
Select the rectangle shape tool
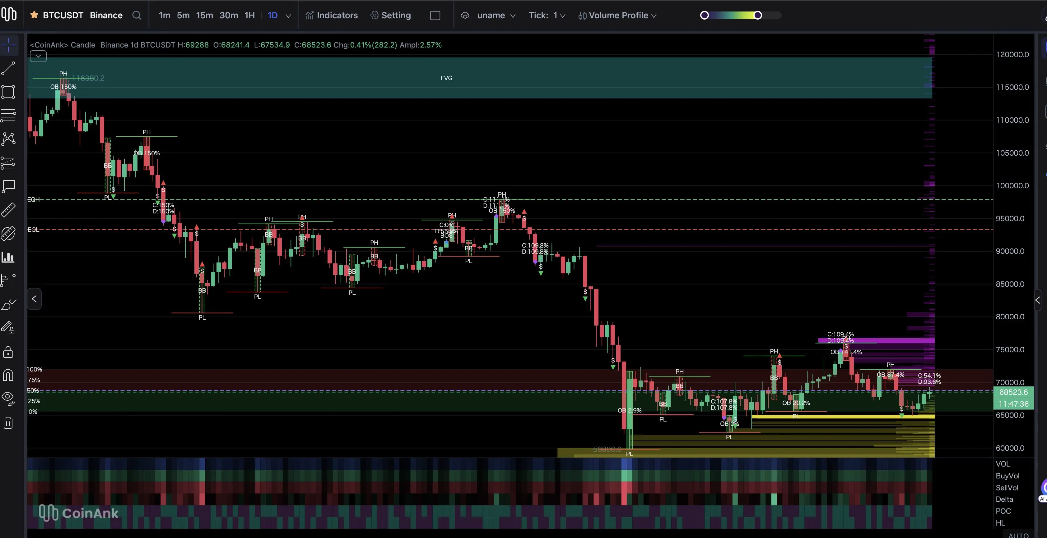point(8,92)
